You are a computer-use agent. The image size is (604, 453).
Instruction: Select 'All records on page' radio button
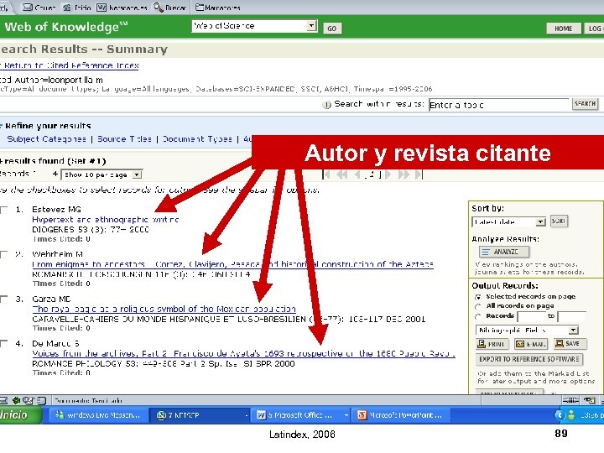478,307
